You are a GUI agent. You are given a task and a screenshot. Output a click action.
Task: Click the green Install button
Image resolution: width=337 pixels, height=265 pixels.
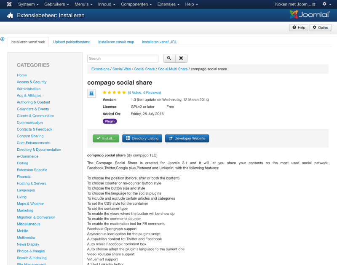(x=106, y=139)
